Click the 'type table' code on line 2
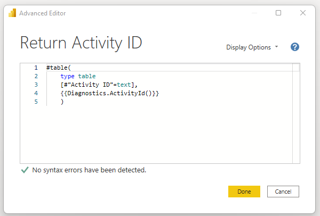The width and height of the screenshot is (320, 216). pyautogui.click(x=78, y=76)
